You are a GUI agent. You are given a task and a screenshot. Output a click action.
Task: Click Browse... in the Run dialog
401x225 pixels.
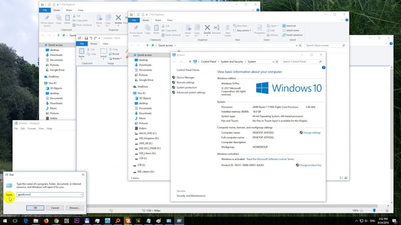74,208
